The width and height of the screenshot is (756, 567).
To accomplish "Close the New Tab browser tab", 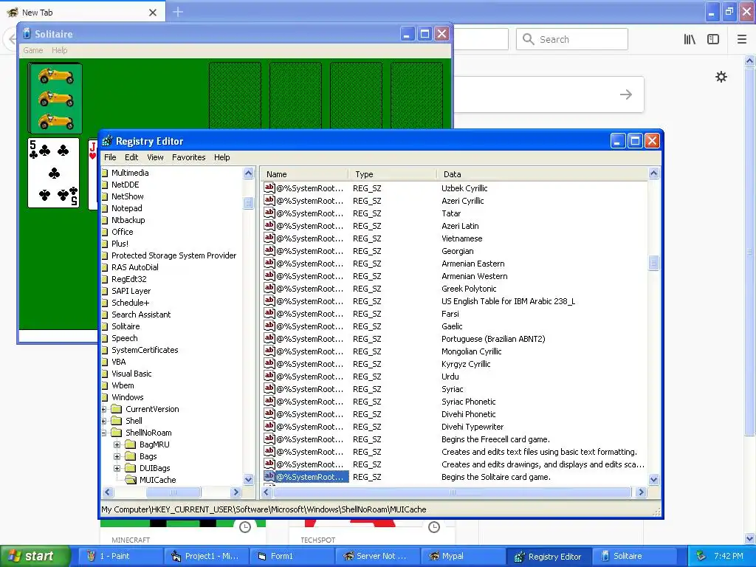I will [153, 13].
